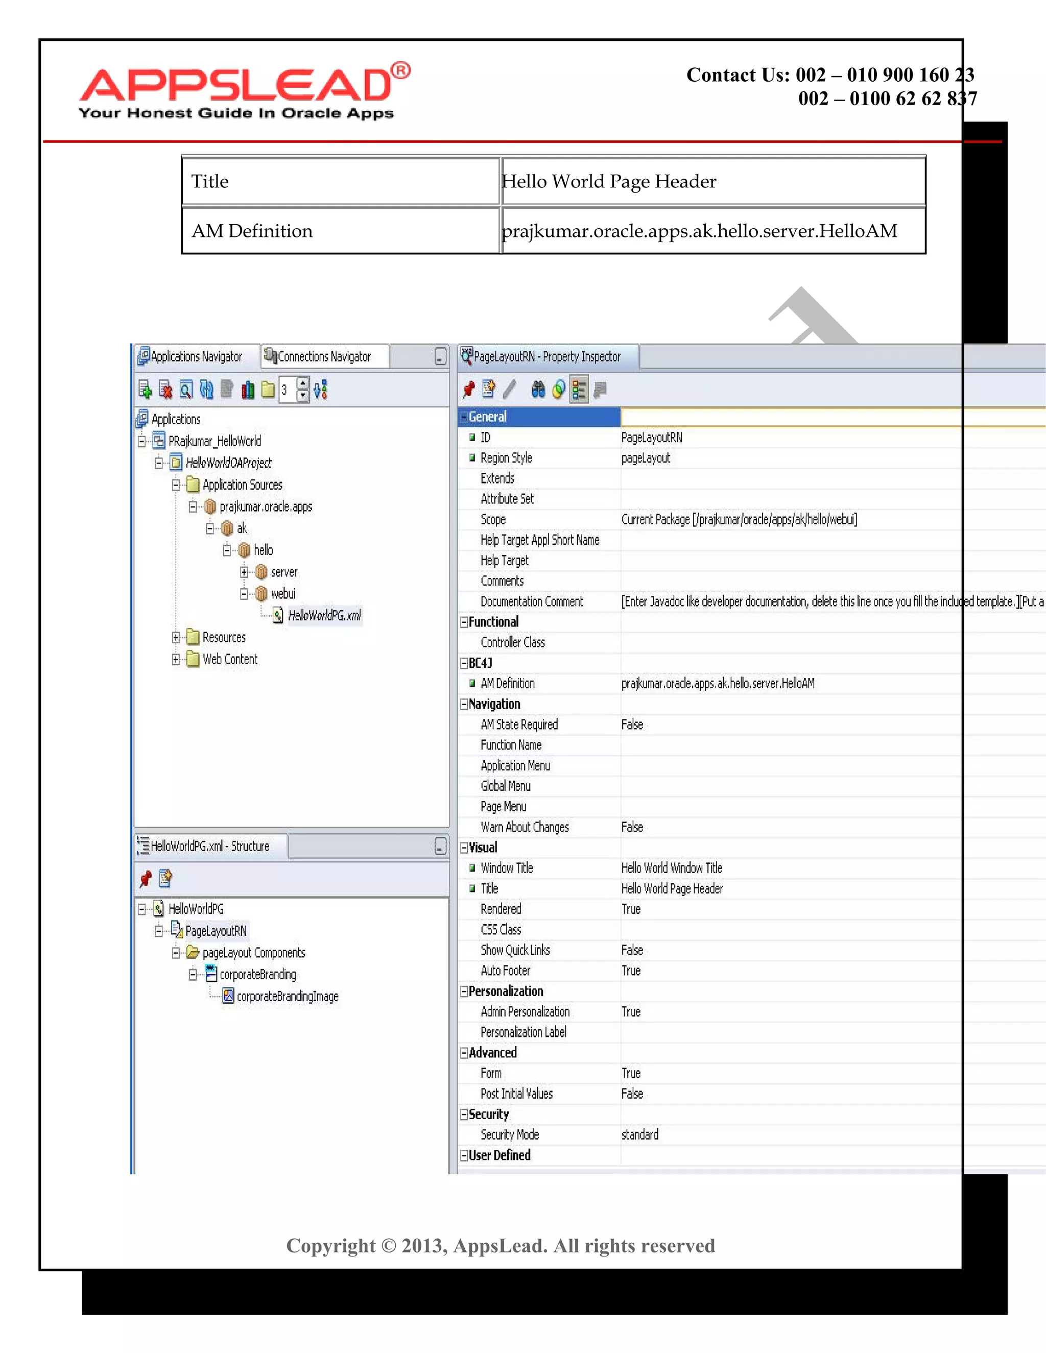Screen dimensions: 1046x1353
Task: Click the bar-chart style icon in navigator toolbar
Action: (x=248, y=390)
